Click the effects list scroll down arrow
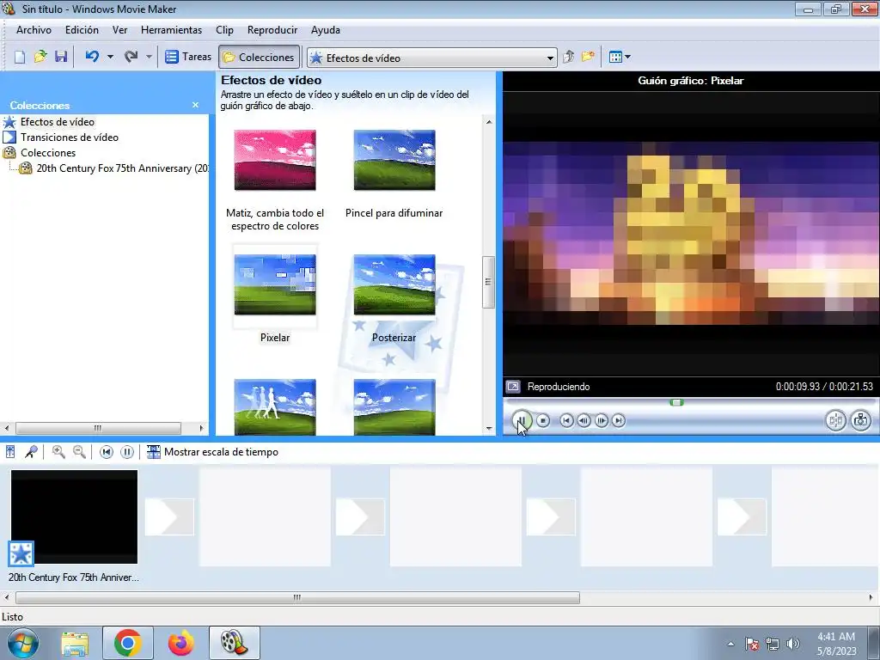880x660 pixels. 489,429
